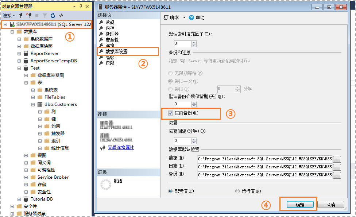The width and height of the screenshot is (356, 217).
Task: Collapse the Test database node
Action: click(19, 68)
